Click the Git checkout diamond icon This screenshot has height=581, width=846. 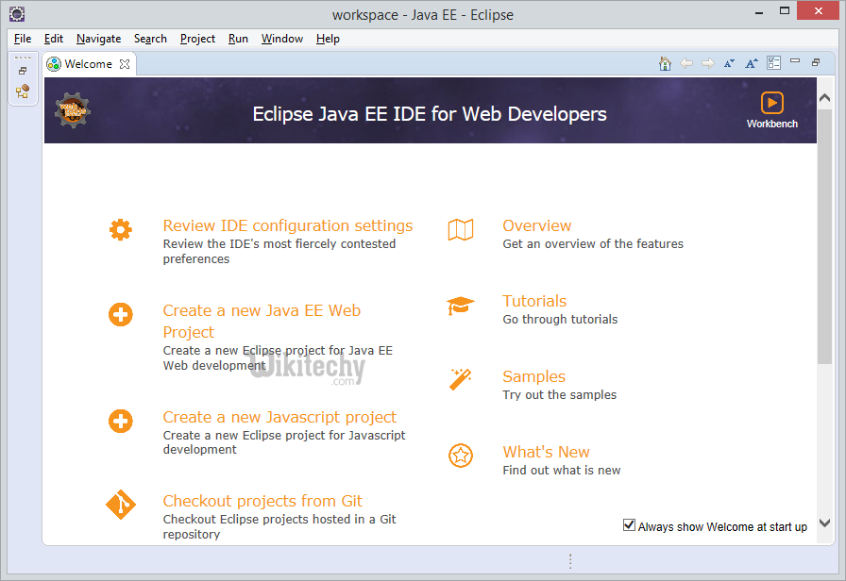pos(121,506)
